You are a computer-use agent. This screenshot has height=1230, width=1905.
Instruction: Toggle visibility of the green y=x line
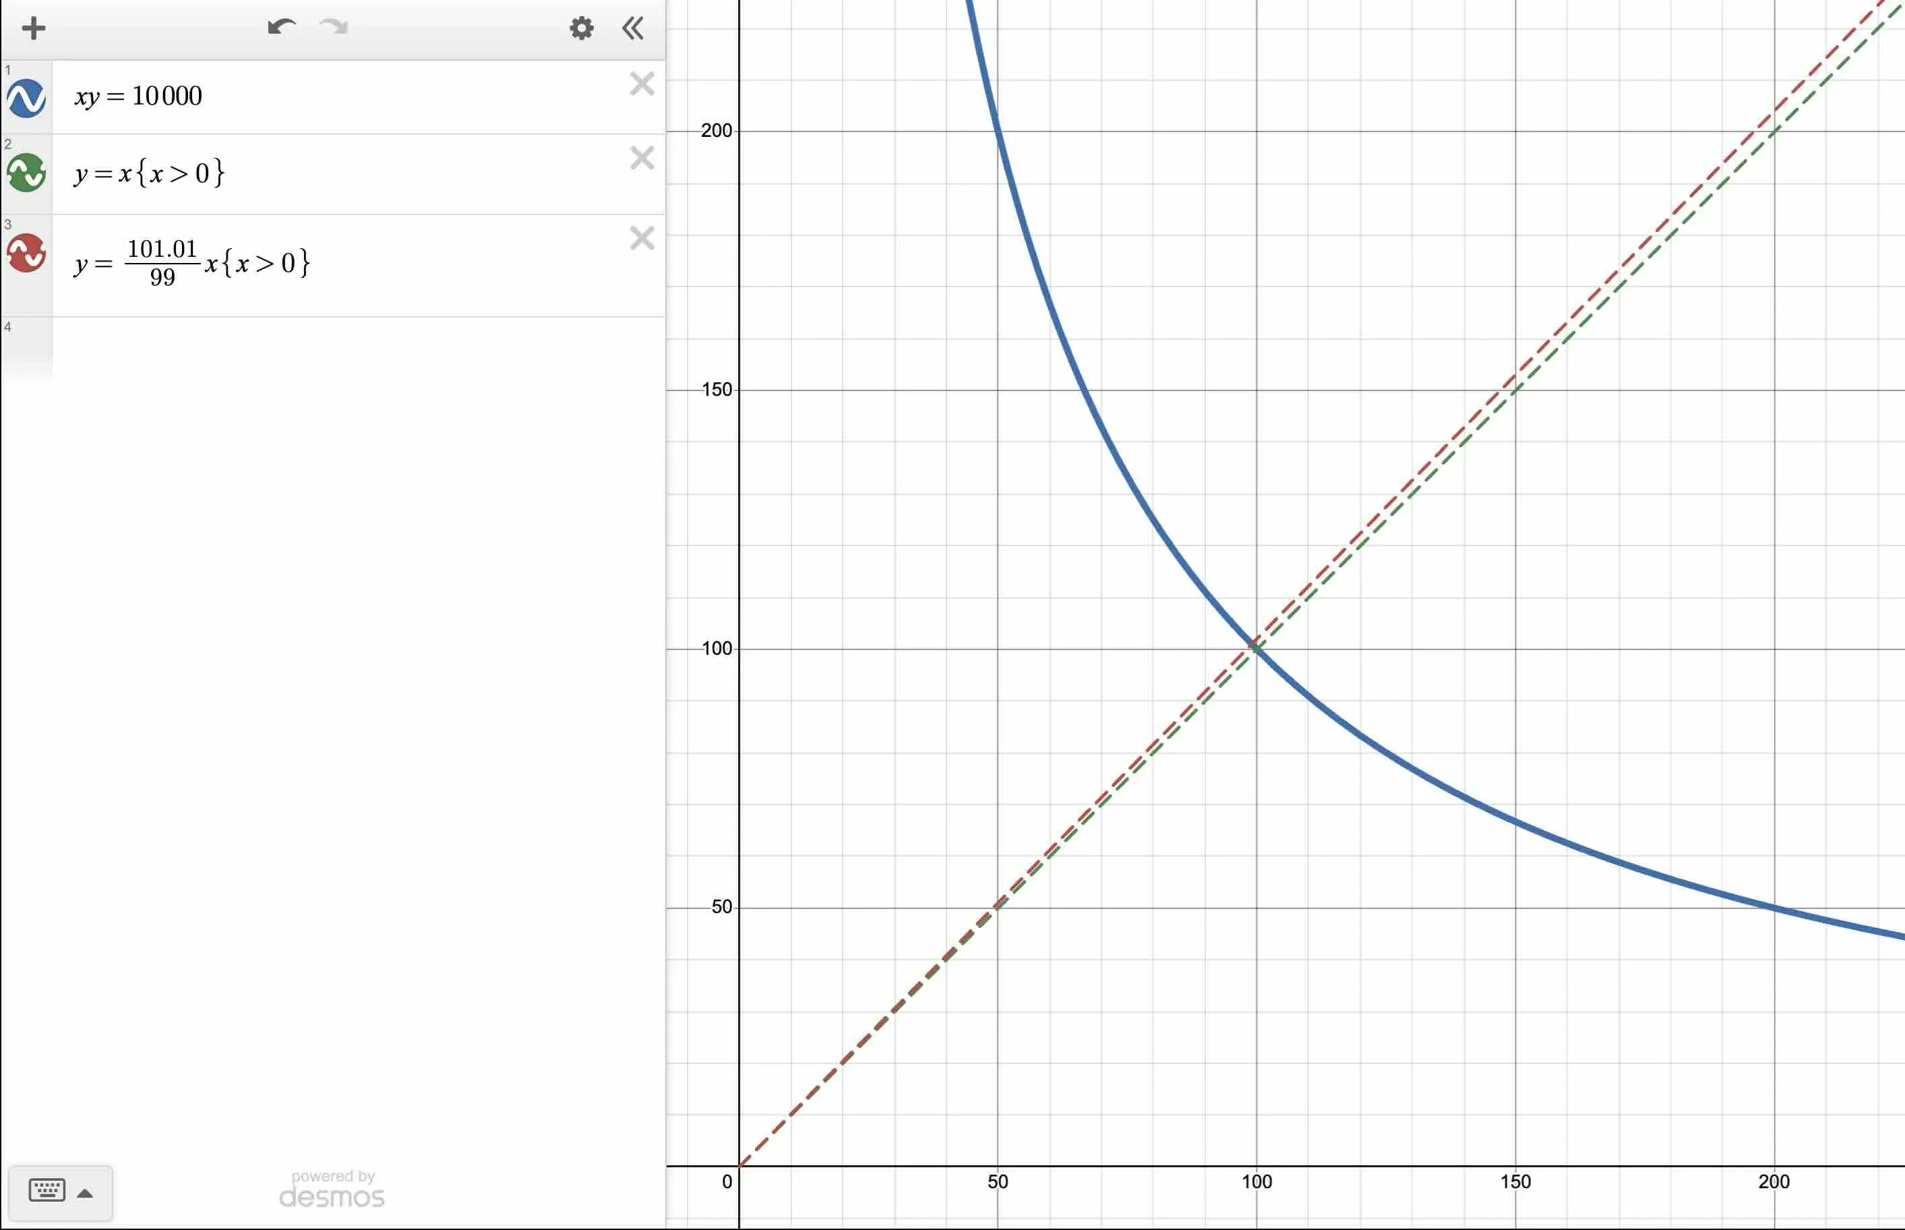point(26,173)
